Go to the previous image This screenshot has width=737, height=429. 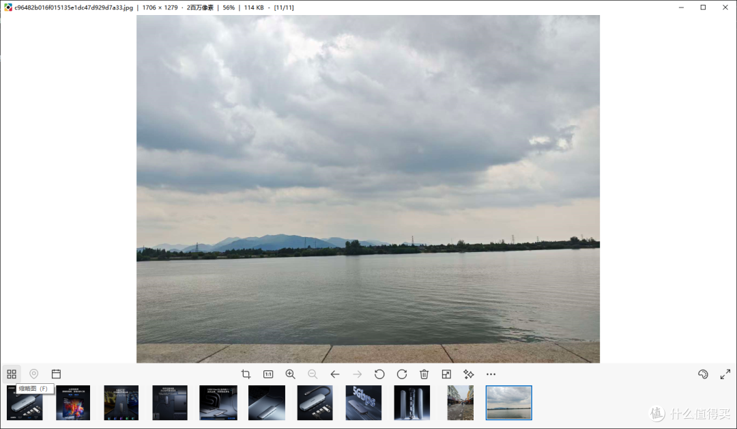[334, 374]
